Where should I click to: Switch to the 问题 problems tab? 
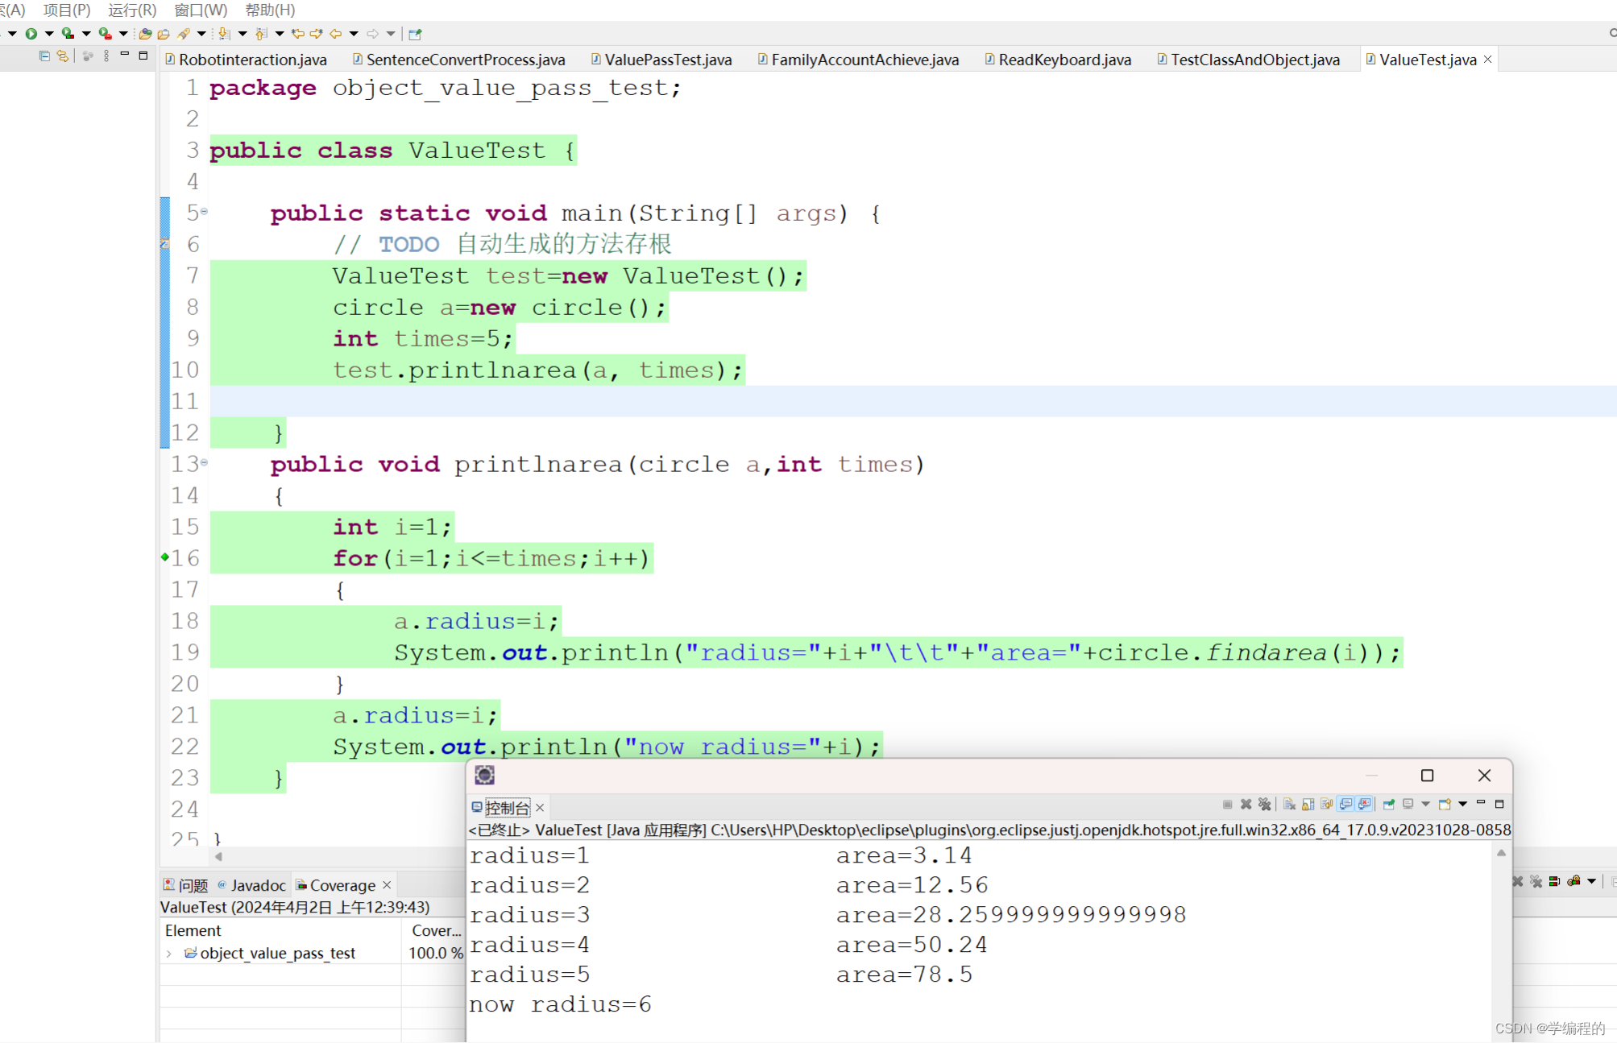(186, 885)
